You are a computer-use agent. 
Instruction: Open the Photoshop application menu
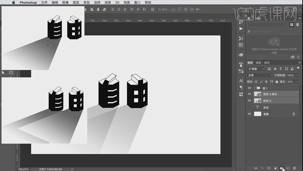coord(28,2)
